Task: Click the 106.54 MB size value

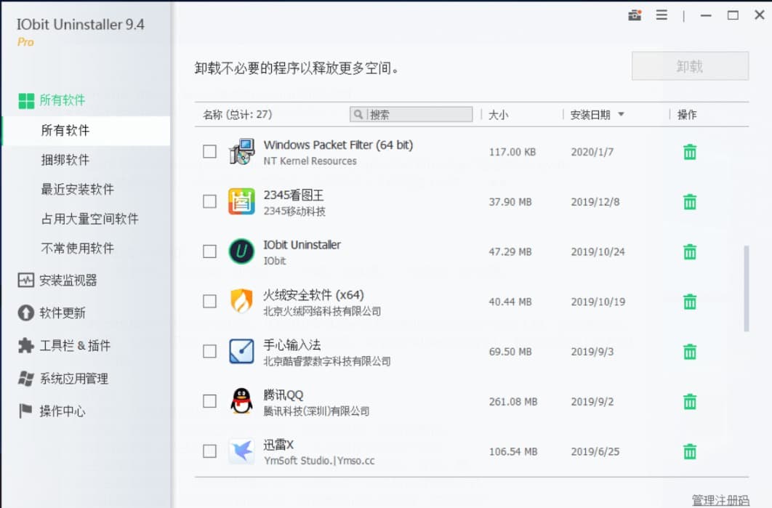Action: (x=513, y=451)
